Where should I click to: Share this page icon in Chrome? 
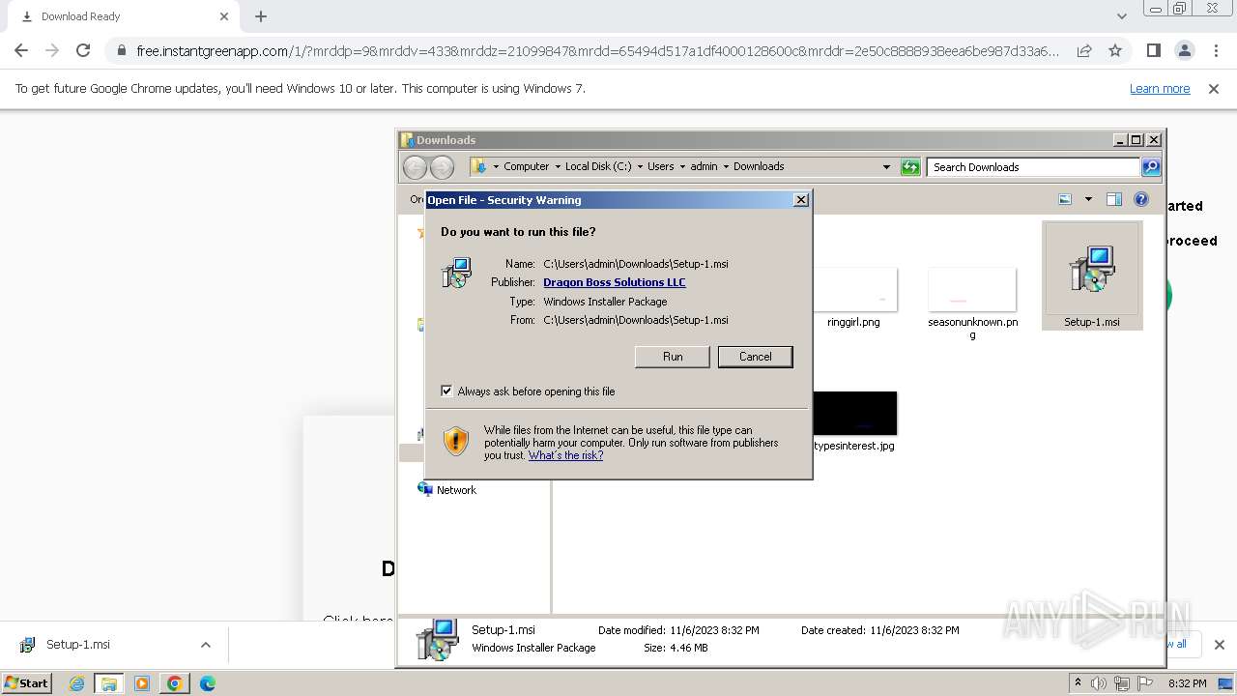coord(1084,51)
